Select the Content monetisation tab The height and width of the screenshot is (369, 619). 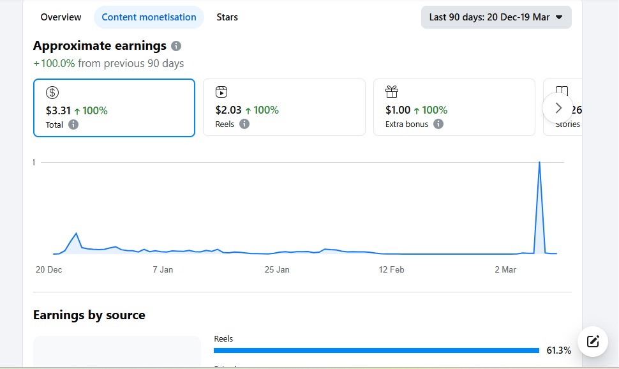click(149, 17)
